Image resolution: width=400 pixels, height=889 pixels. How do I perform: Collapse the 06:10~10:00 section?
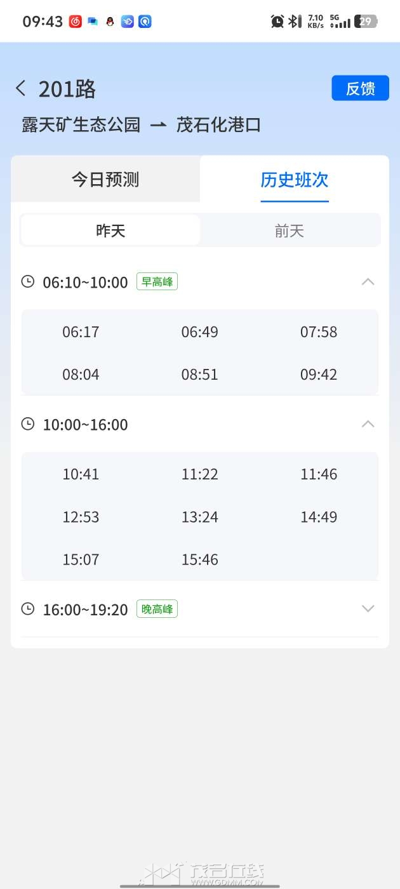point(368,281)
